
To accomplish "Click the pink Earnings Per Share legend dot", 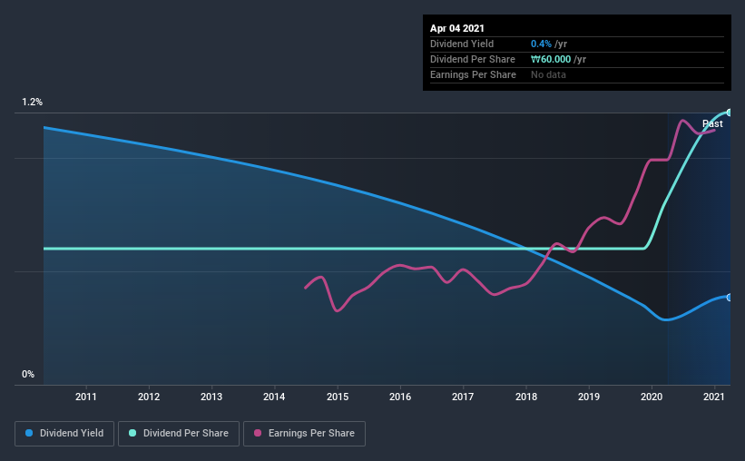I will (x=258, y=433).
